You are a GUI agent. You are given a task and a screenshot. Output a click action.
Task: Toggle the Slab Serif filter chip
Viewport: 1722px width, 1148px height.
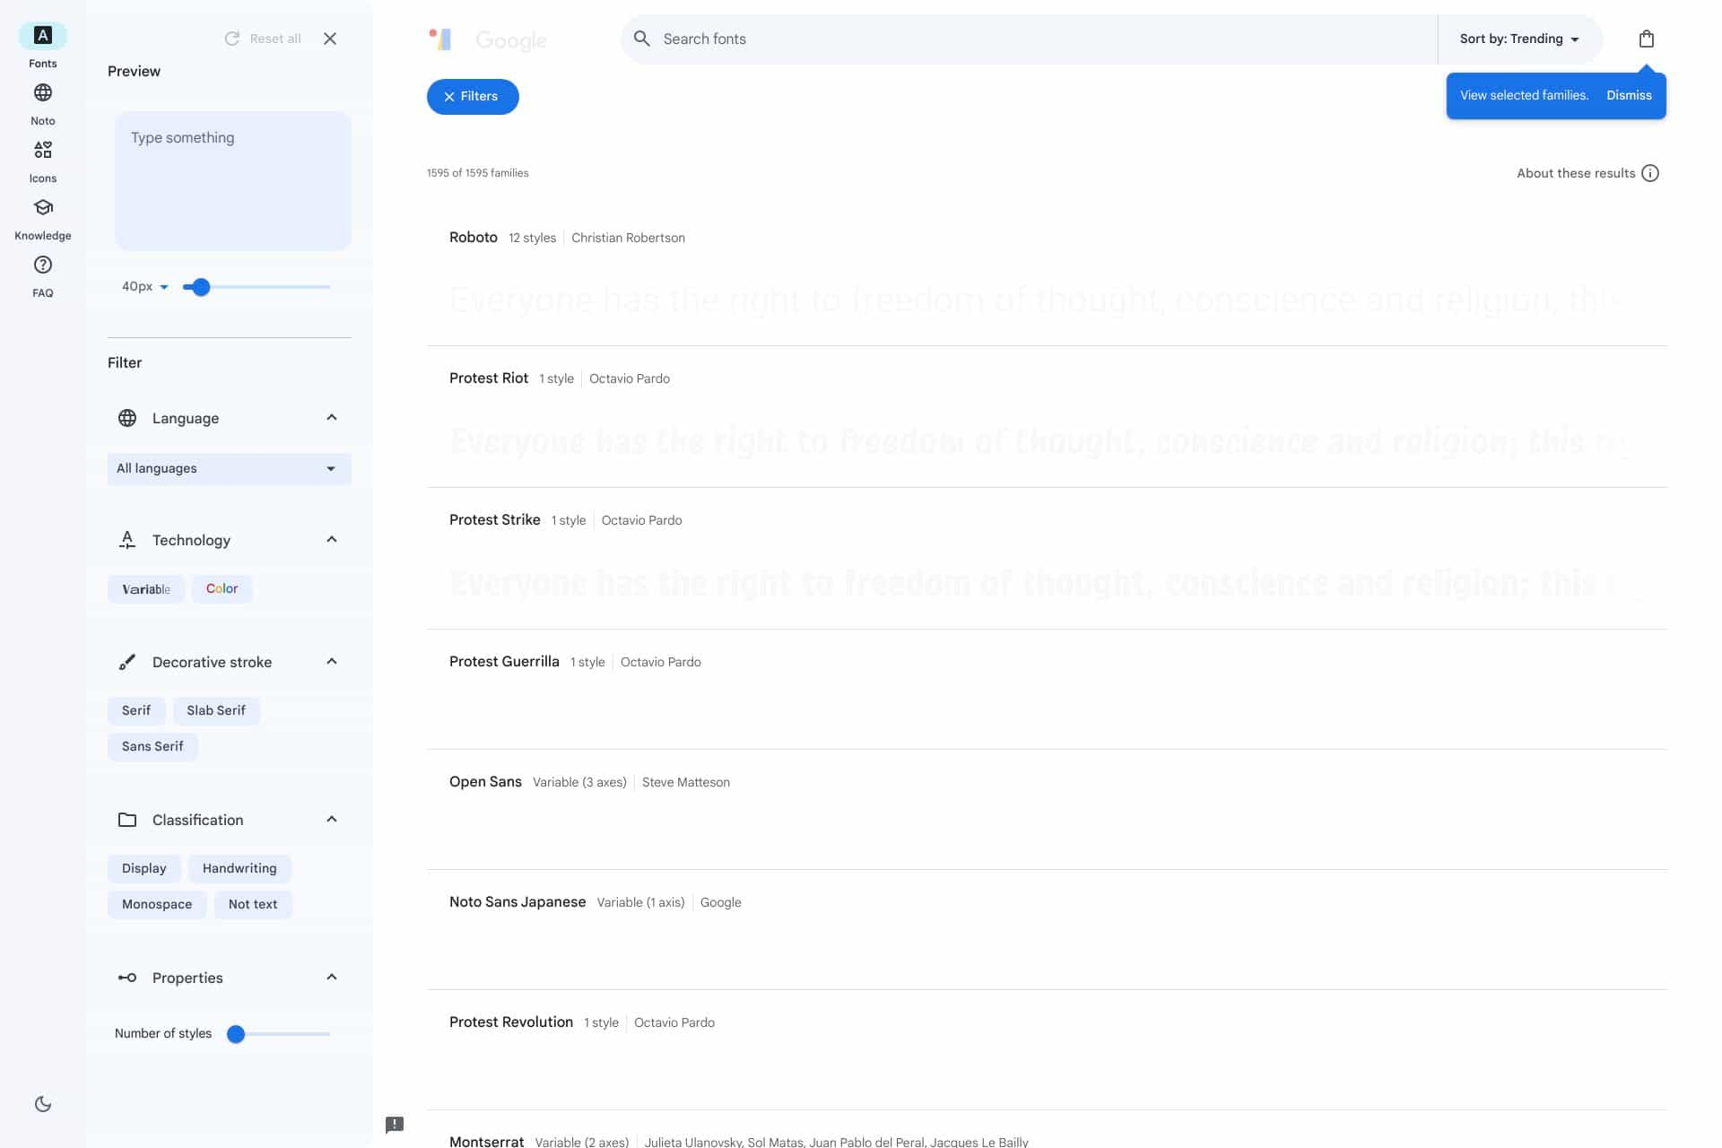[x=216, y=710]
